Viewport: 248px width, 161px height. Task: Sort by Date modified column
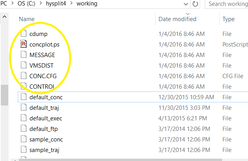pyautogui.click(x=177, y=19)
